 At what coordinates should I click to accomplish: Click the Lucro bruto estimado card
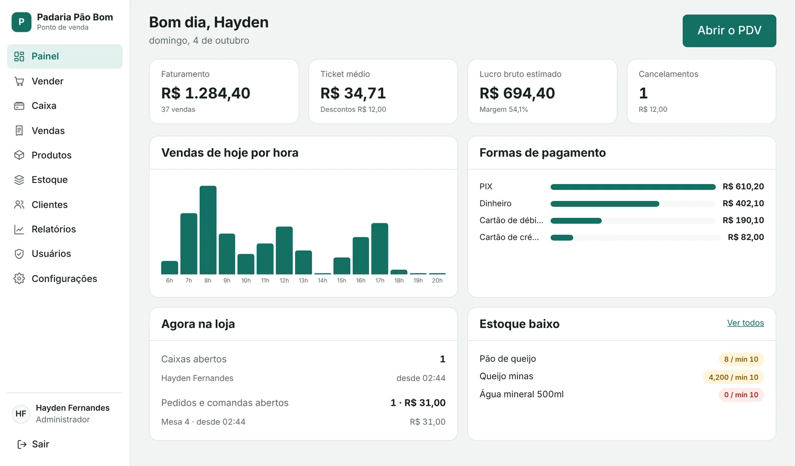pos(542,92)
